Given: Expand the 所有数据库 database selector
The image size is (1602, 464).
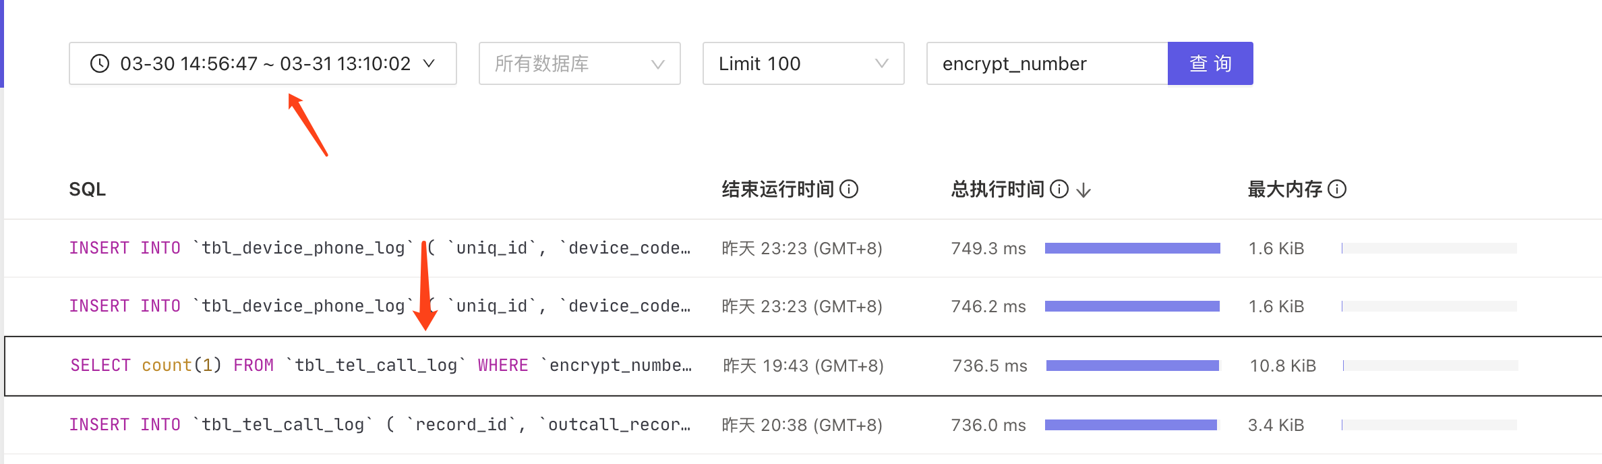Looking at the screenshot, I should [x=579, y=63].
